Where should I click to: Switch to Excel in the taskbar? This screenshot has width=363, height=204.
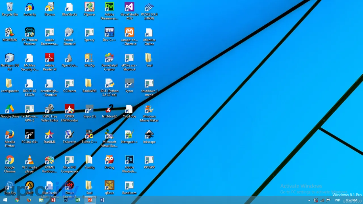point(78,200)
